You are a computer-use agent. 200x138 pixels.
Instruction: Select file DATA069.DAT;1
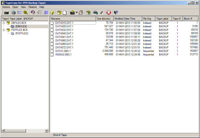(x=64, y=44)
